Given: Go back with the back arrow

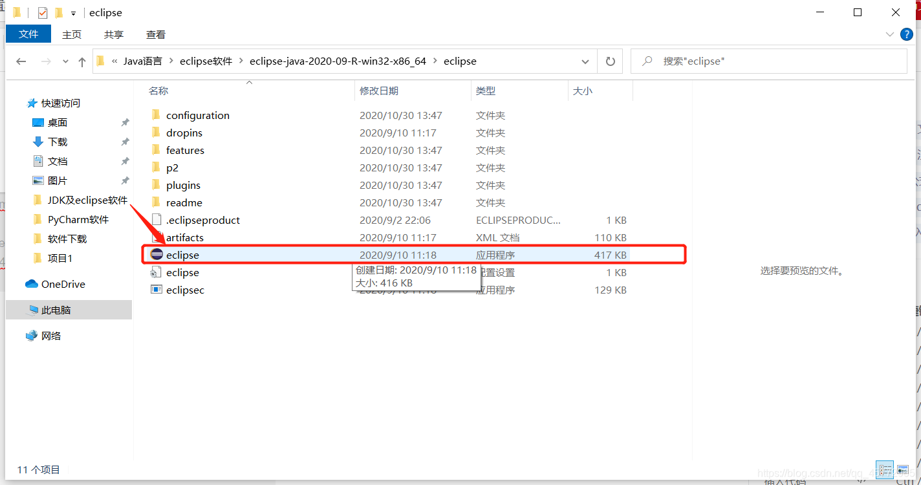Looking at the screenshot, I should 21,61.
